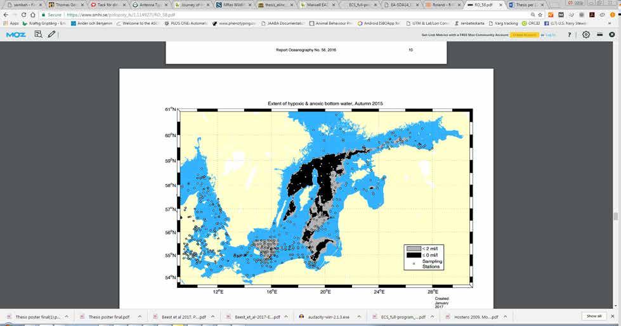Open MozBar page analysis icon
The image size is (621, 326).
(38, 34)
